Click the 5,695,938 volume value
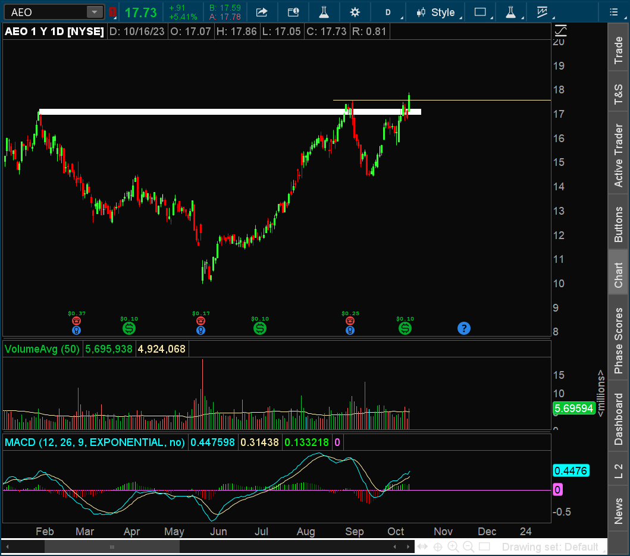 pos(109,348)
